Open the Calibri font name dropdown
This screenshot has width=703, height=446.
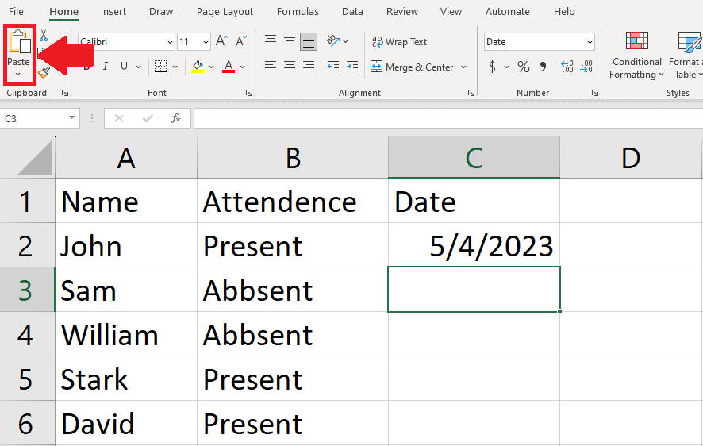(x=170, y=42)
